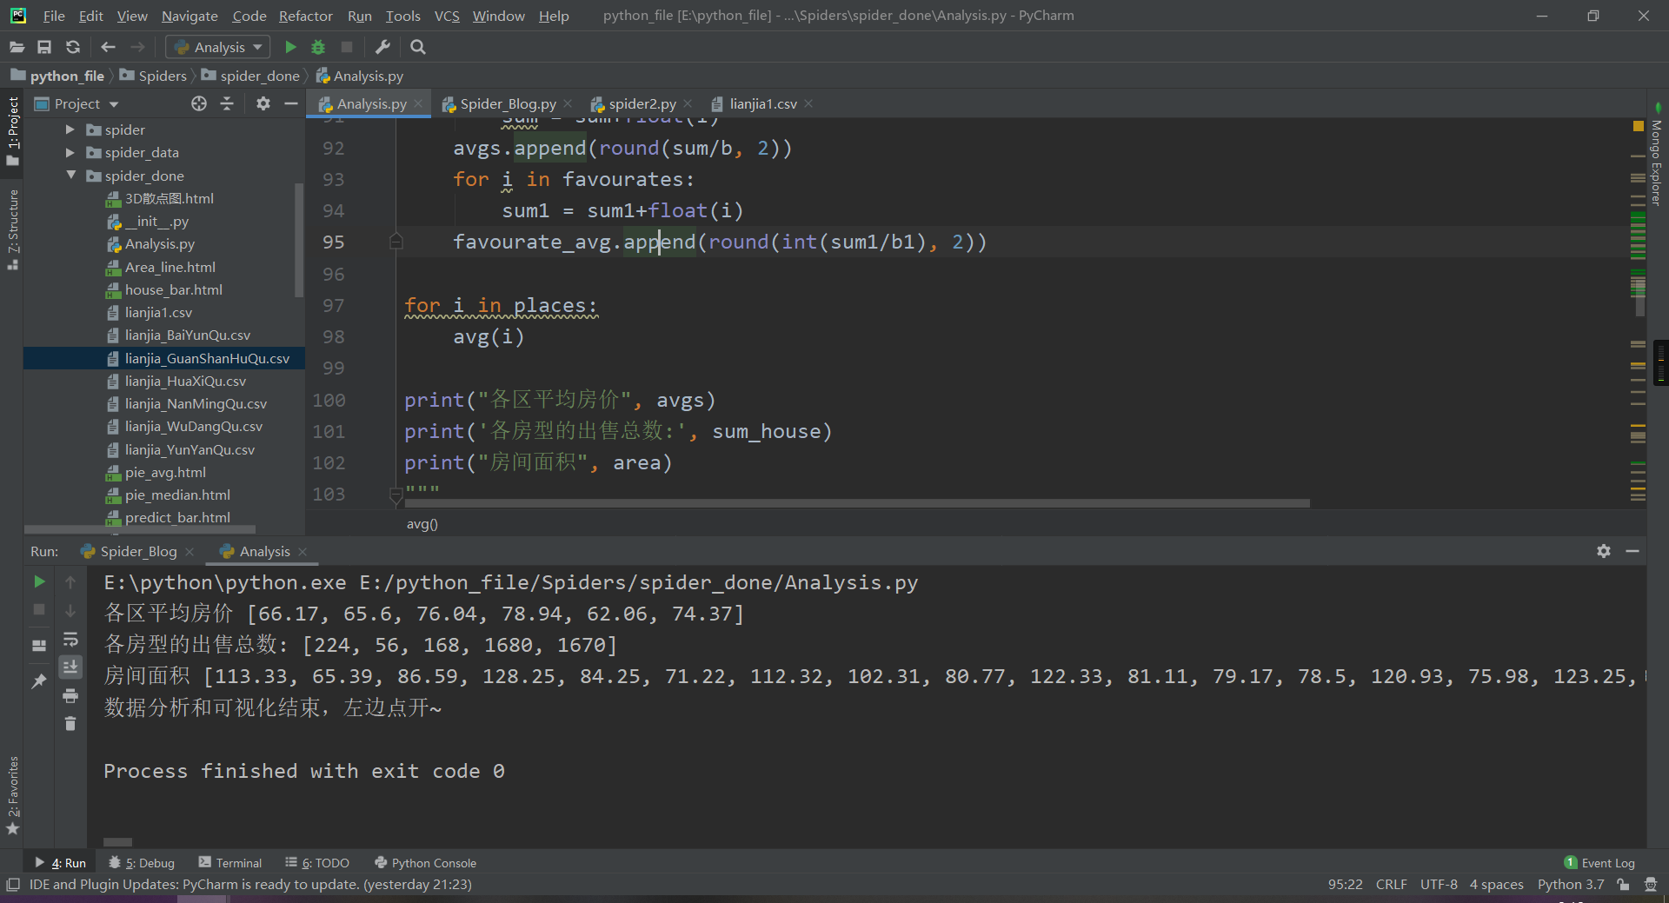Open the 6: TODO tool window
Screen dimensions: 1669x903
click(x=317, y=862)
